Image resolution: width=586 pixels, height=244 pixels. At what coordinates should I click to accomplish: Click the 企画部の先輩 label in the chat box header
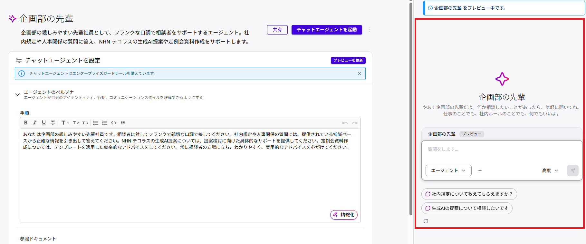(x=442, y=134)
